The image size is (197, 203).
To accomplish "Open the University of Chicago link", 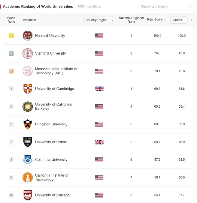I will [52, 195].
